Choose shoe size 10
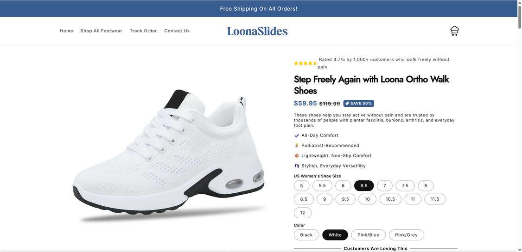The image size is (522, 252). click(367, 199)
